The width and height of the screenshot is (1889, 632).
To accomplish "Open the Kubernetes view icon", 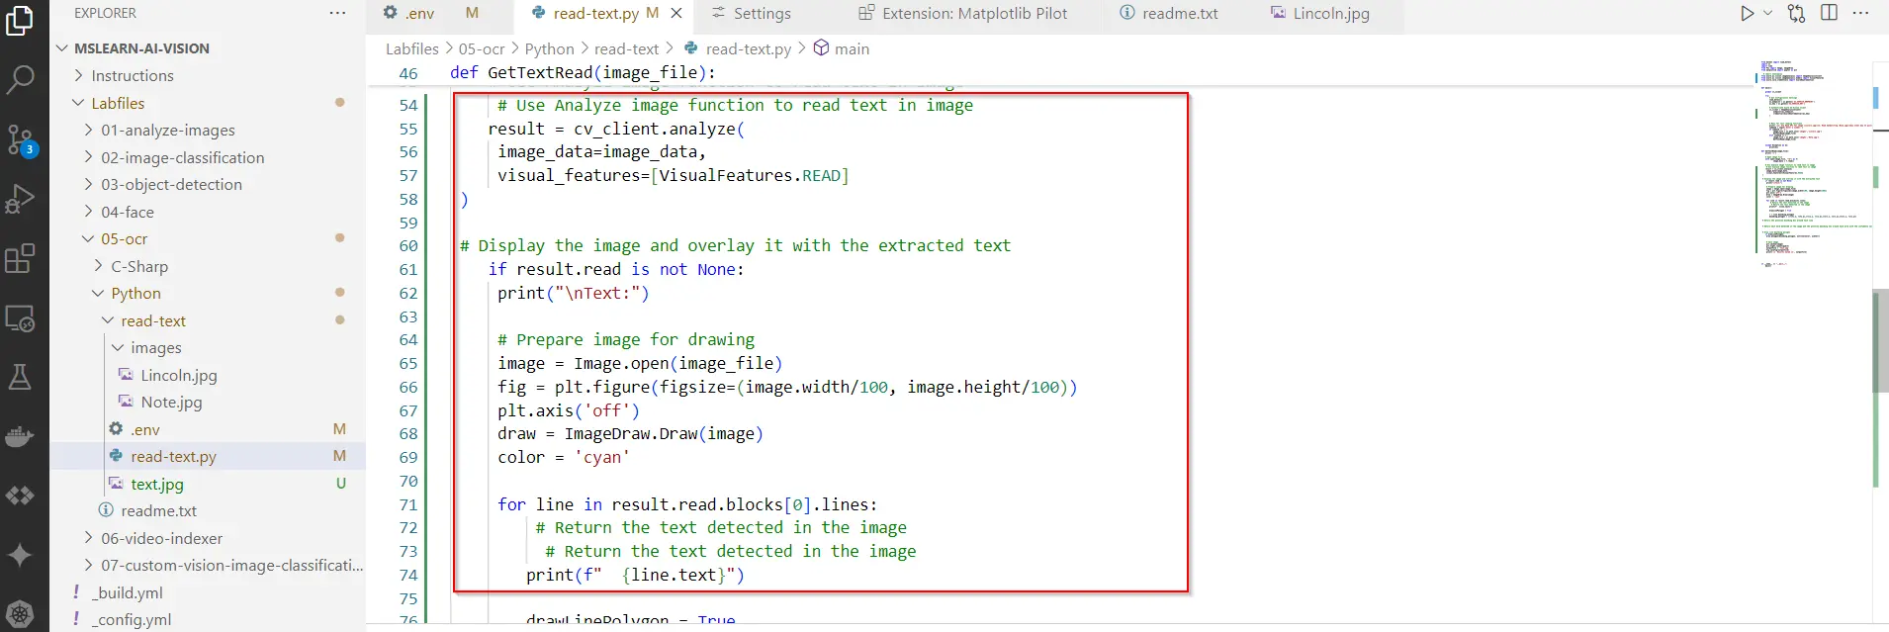I will tap(20, 613).
